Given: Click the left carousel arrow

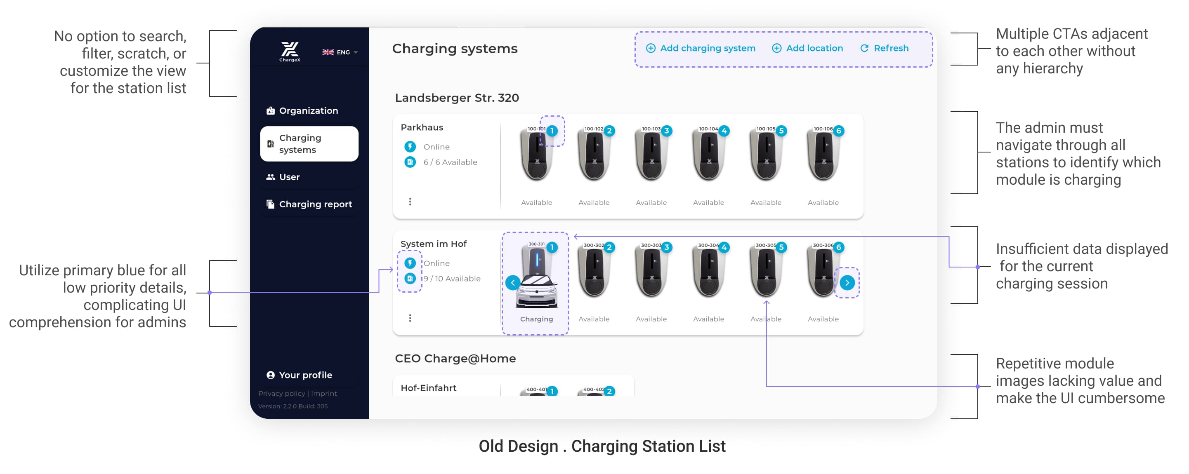Looking at the screenshot, I should tap(512, 283).
